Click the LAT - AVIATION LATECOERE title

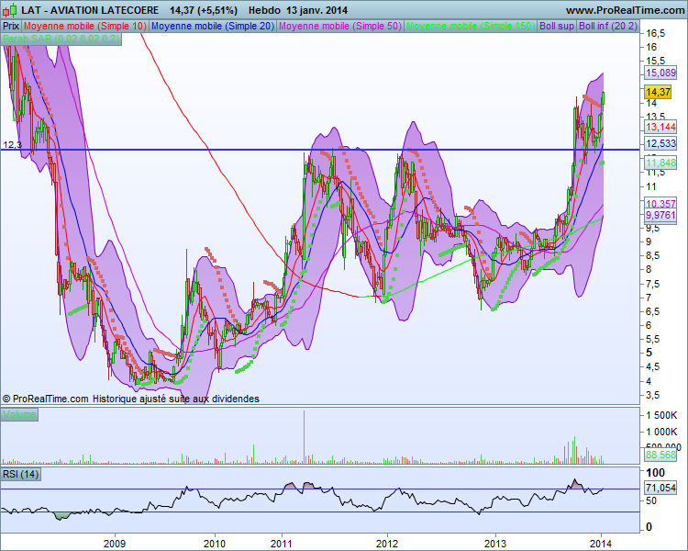coord(91,10)
